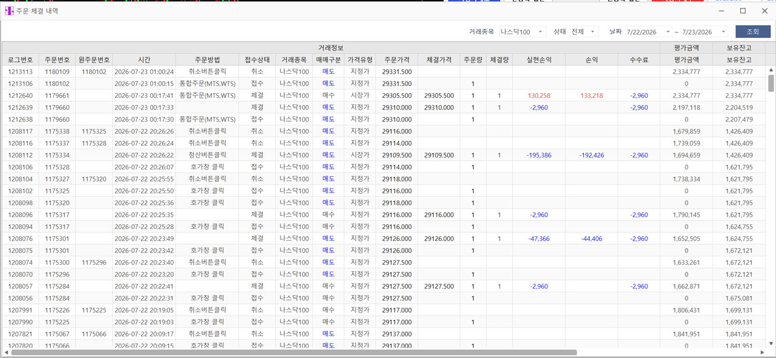
Task: Click loss value -44,406
Action: (592, 238)
